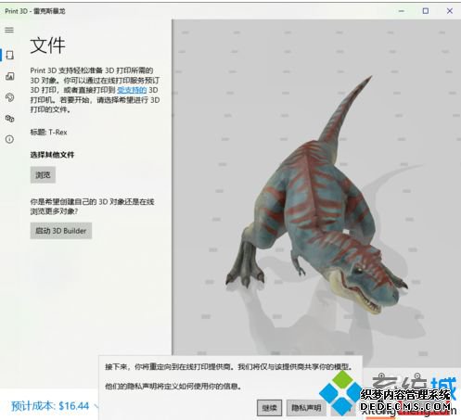Image resolution: width=461 pixels, height=420 pixels.
Task: Click the 浏览 browse button
Action: [x=43, y=175]
